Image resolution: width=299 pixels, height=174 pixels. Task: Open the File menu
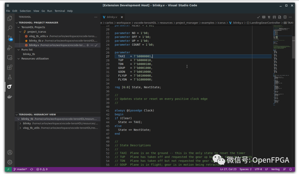8,11
